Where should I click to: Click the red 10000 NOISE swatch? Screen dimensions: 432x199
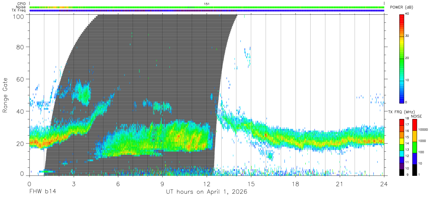[x=414, y=125]
